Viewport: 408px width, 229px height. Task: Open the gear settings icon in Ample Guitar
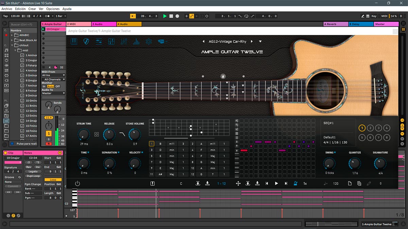(149, 41)
